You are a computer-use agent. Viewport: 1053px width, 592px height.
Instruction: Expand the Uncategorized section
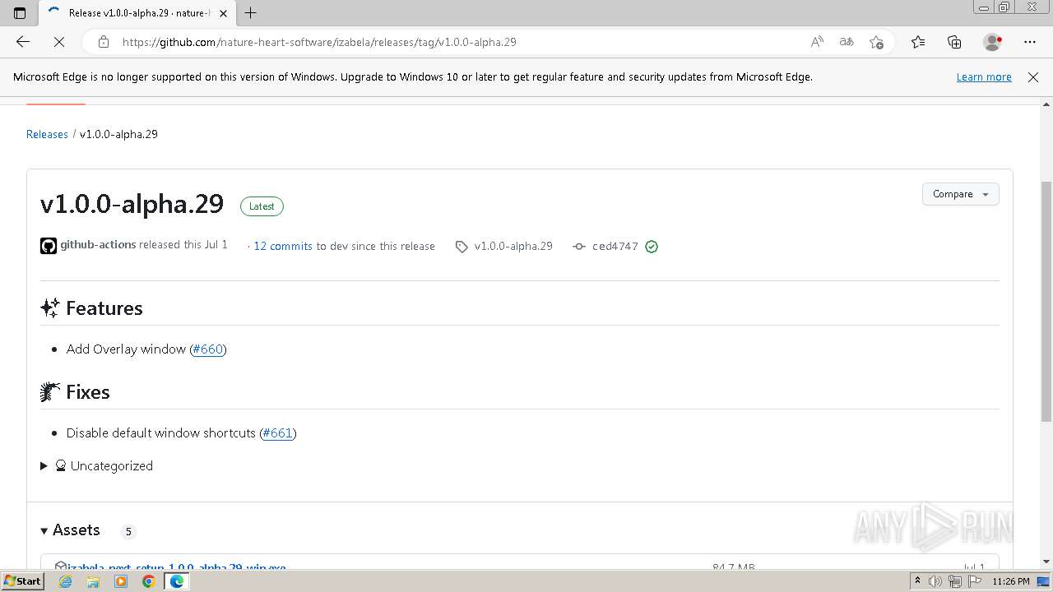(97, 465)
